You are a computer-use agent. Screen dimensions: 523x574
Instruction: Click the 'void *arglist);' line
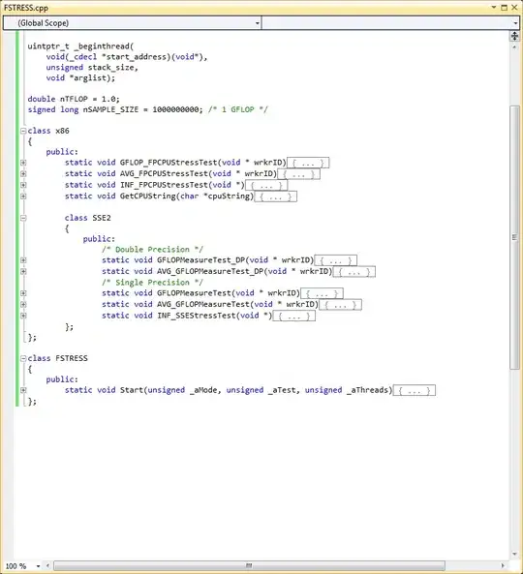click(x=80, y=78)
